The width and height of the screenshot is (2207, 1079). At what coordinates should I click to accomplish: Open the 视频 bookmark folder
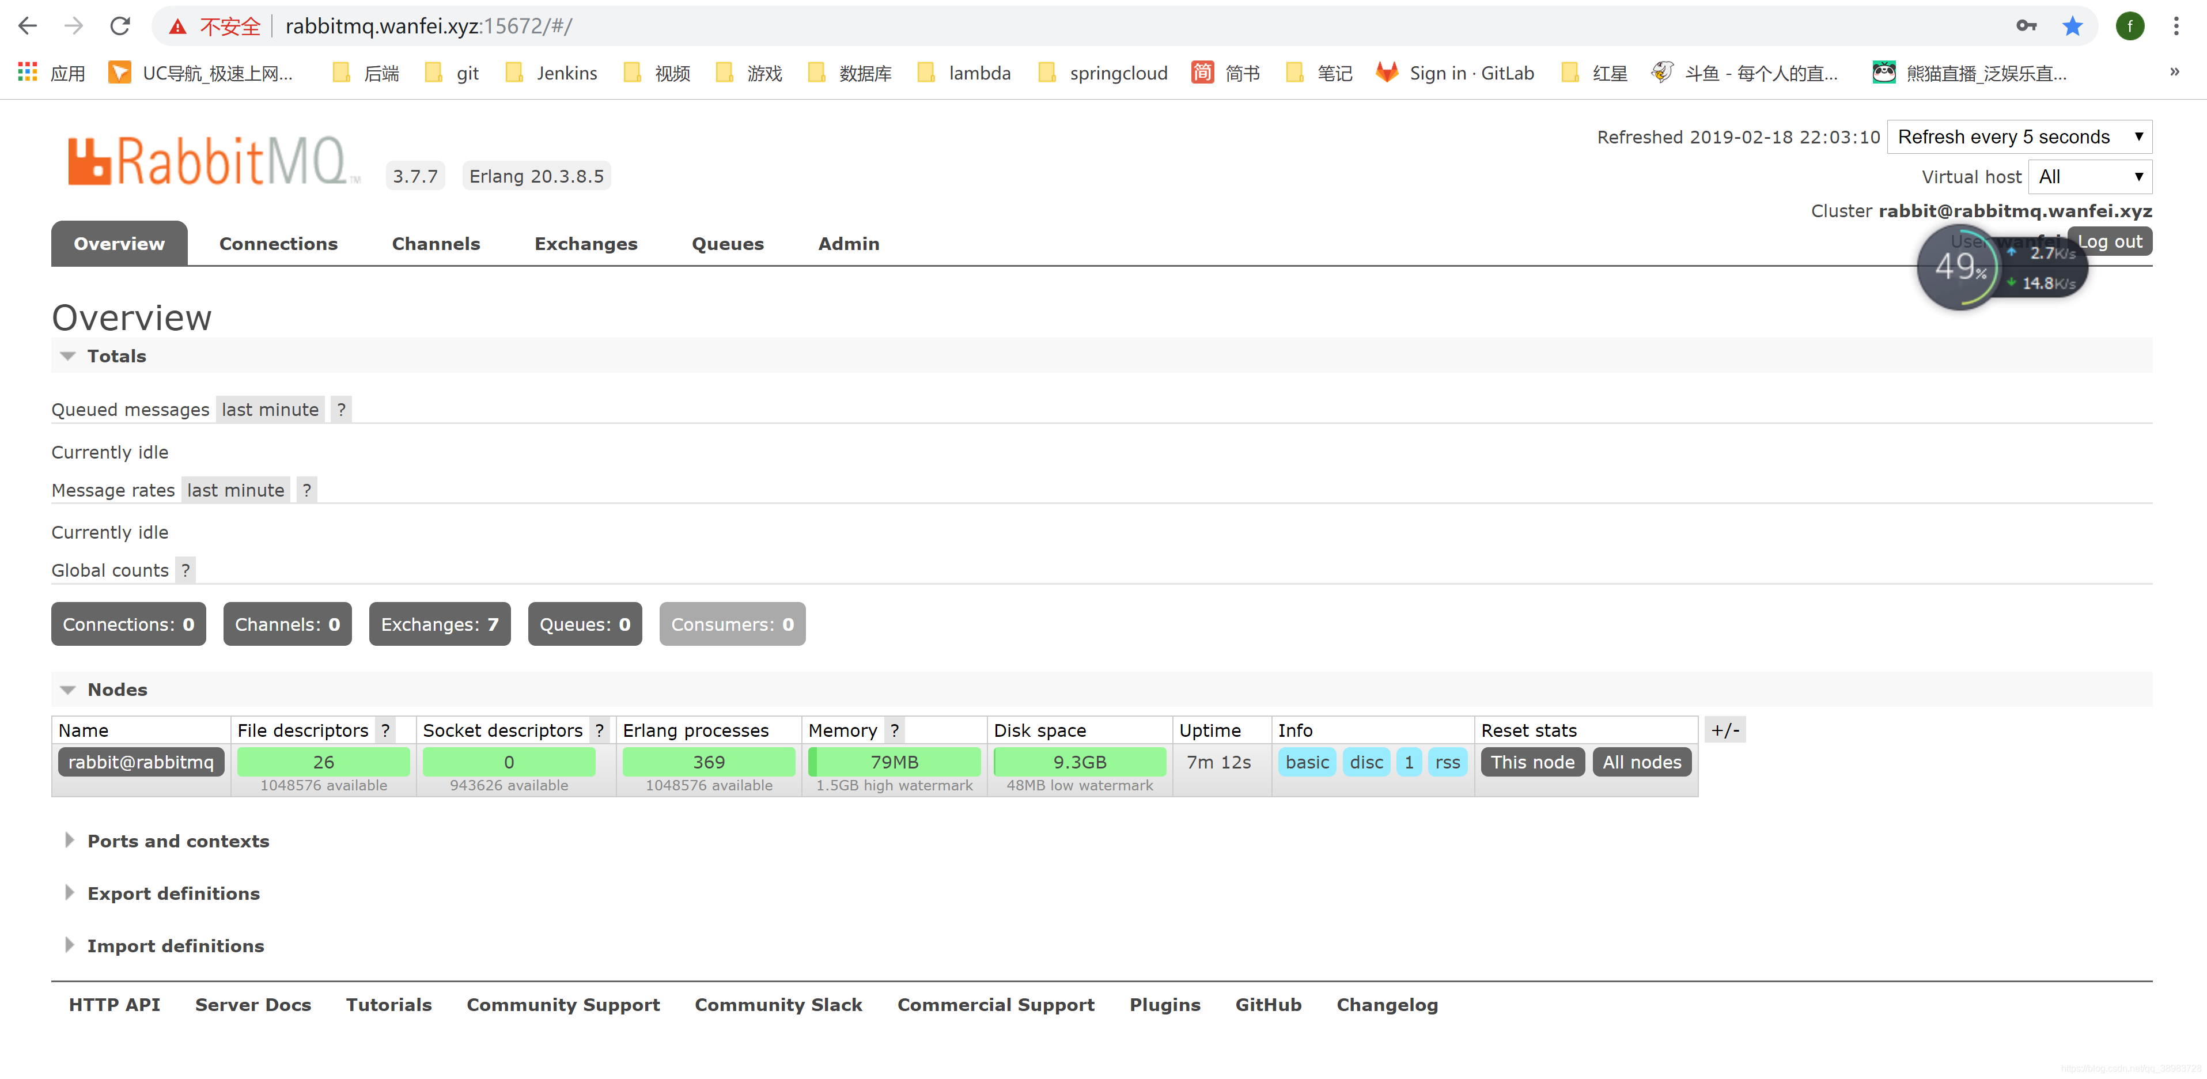pyautogui.click(x=657, y=73)
